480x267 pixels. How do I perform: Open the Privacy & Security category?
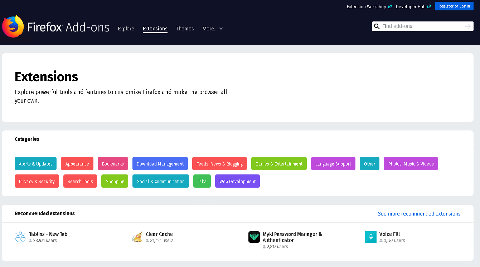(x=37, y=181)
